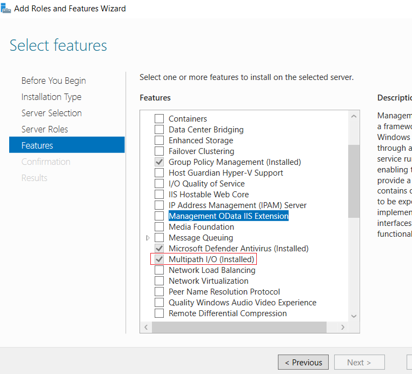Toggle the Multipath I/O installed checkbox

click(x=159, y=259)
